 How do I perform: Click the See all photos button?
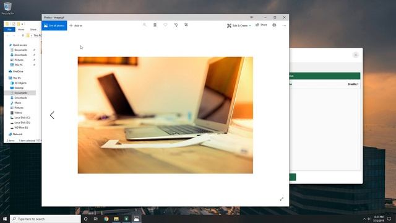[54, 25]
